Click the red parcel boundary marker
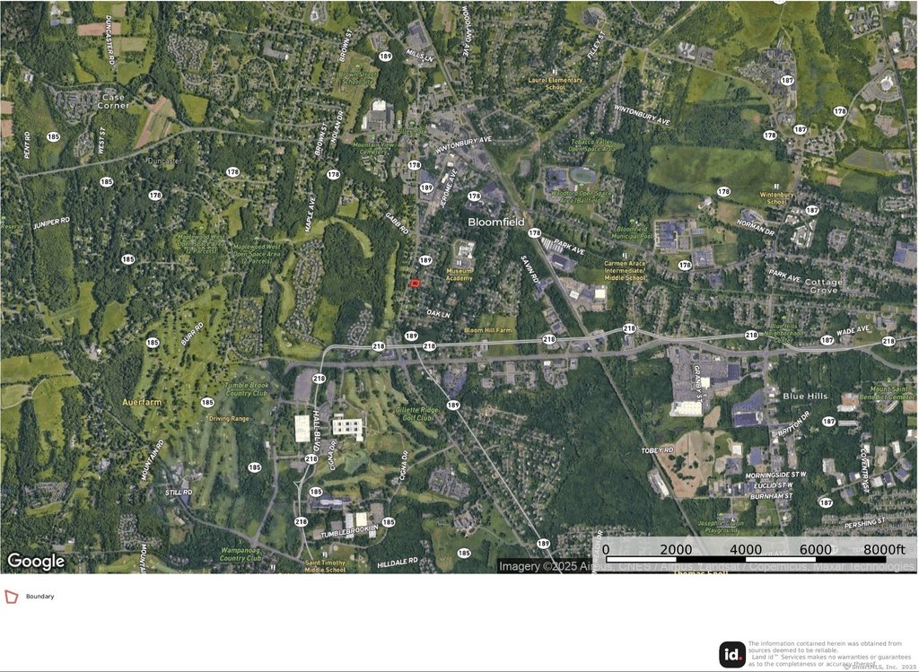This screenshot has height=672, width=919. pyautogui.click(x=415, y=284)
